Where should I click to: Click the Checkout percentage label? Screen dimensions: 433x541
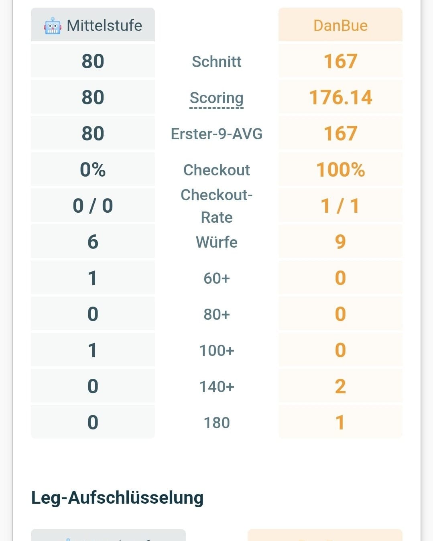coord(217,170)
